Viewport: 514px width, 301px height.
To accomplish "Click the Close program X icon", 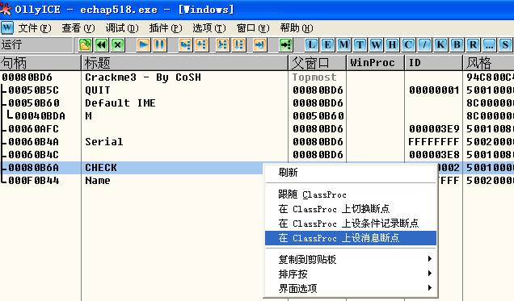I will pos(118,45).
